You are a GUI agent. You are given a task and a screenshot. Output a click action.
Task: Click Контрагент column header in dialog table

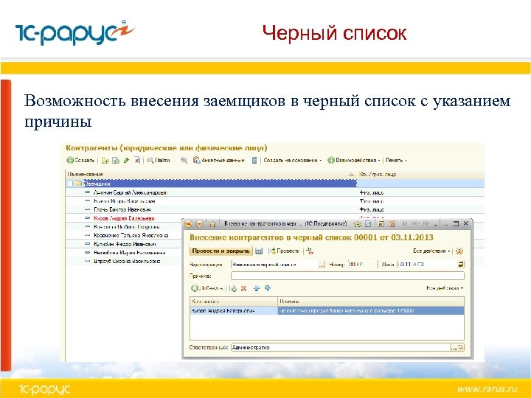234,301
